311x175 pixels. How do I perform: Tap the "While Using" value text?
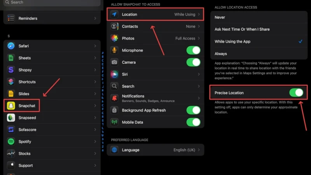coord(185,14)
